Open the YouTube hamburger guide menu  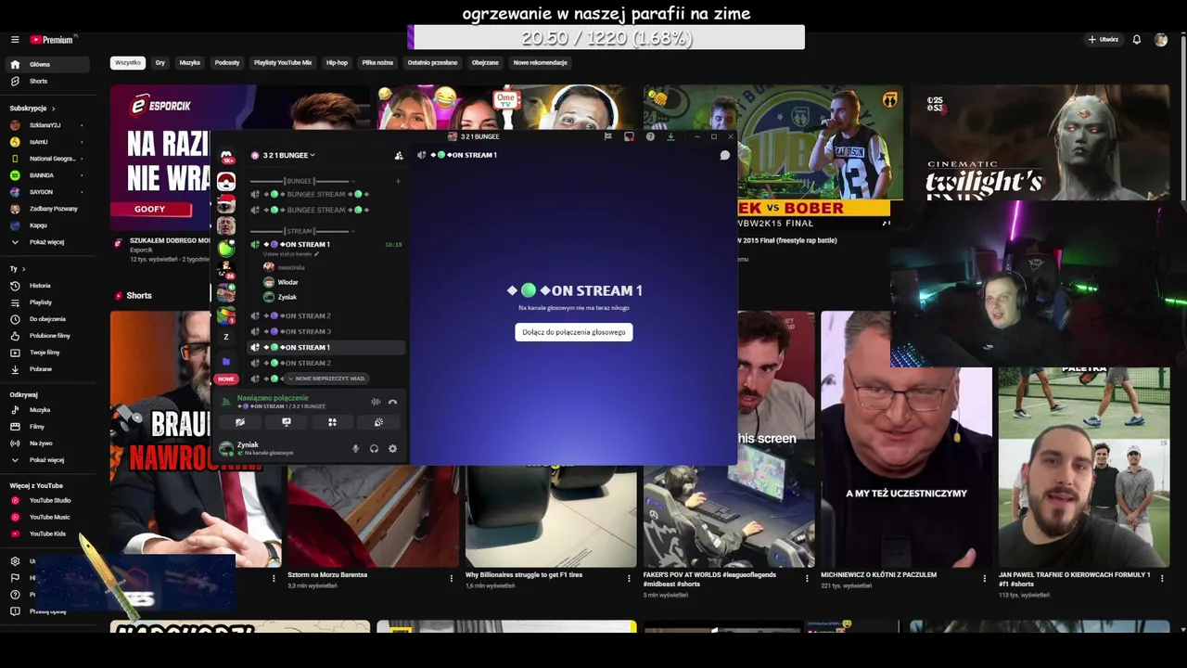coord(15,40)
